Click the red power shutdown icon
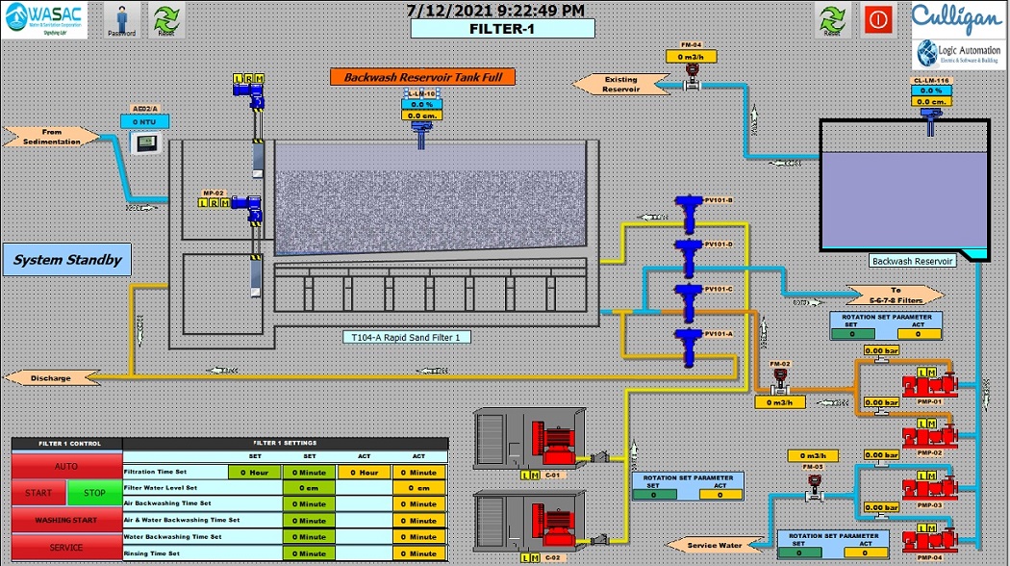 point(877,19)
